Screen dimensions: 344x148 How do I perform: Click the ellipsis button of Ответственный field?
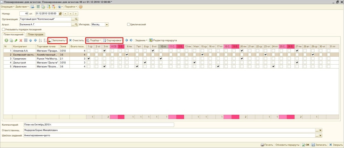click(317, 130)
